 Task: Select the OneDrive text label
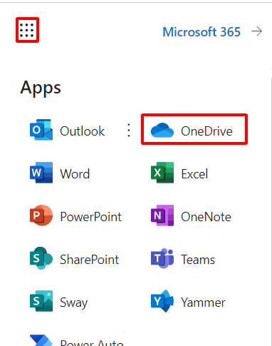click(206, 131)
